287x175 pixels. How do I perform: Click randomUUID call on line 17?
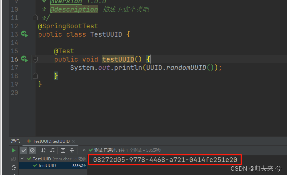coord(186,68)
